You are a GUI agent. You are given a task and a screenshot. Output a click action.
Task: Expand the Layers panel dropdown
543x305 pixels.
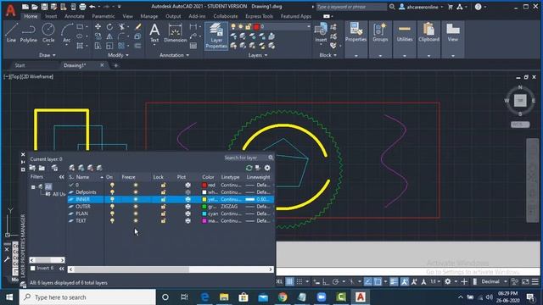coord(258,55)
